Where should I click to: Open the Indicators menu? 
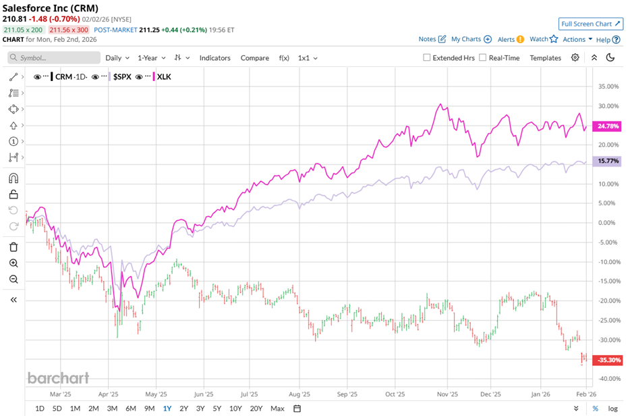(214, 57)
